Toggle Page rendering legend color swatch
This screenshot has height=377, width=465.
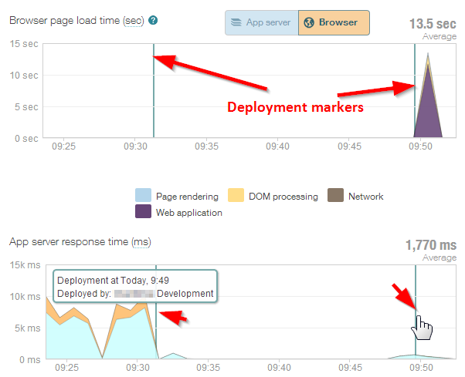[x=143, y=195]
